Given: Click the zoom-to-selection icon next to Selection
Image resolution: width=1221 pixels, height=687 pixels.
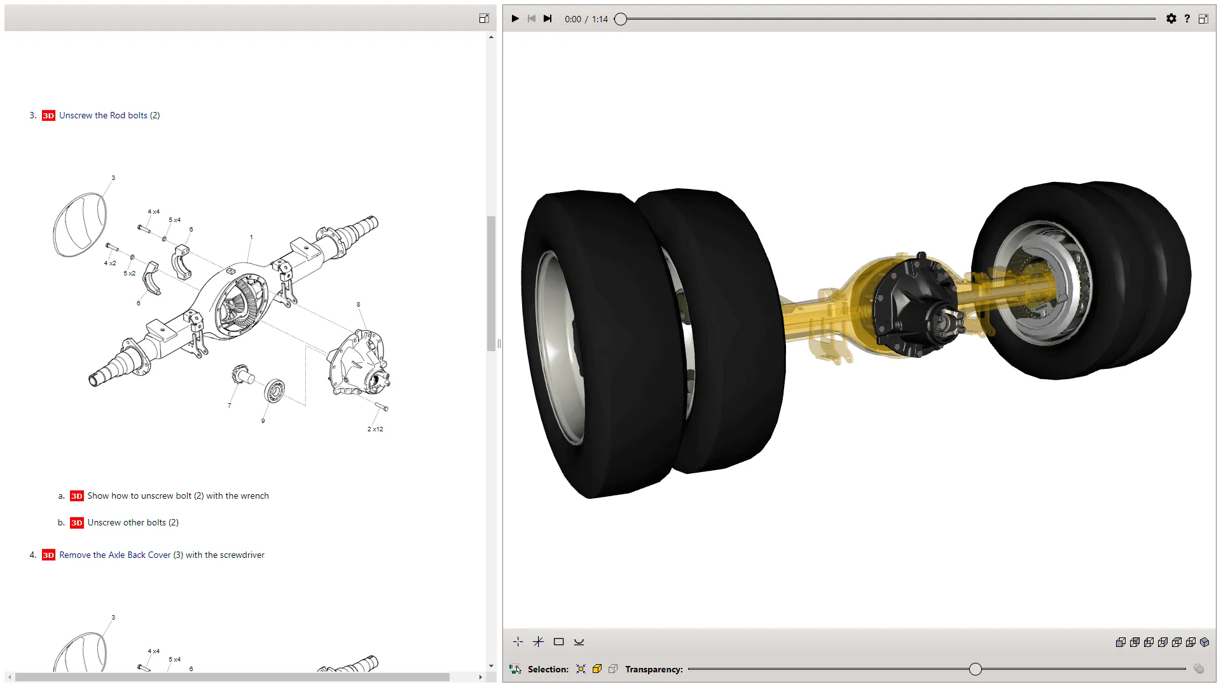Looking at the screenshot, I should (581, 669).
